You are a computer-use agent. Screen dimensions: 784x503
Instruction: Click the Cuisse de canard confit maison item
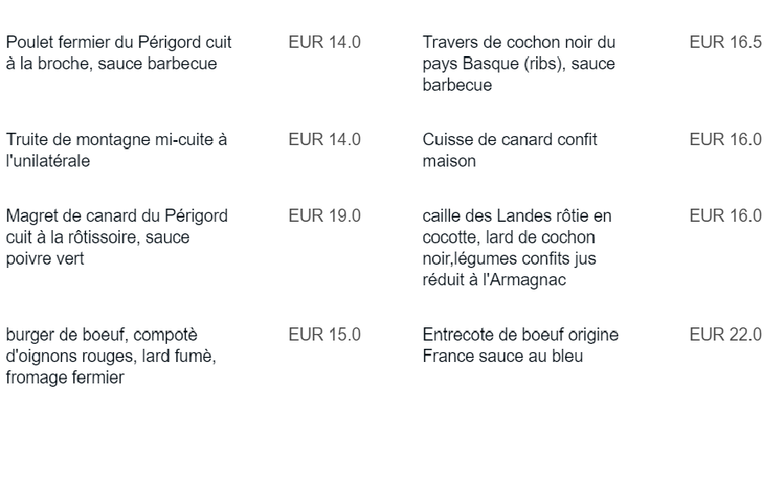[x=509, y=150]
